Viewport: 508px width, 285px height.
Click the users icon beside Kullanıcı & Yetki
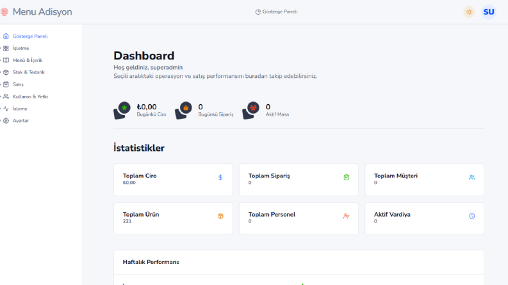pyautogui.click(x=6, y=96)
